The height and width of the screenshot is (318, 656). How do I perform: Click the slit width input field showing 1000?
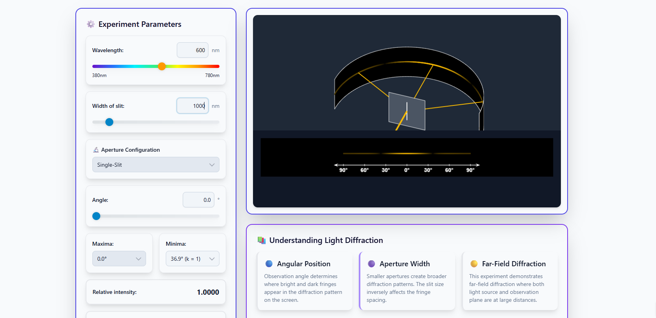(193, 106)
